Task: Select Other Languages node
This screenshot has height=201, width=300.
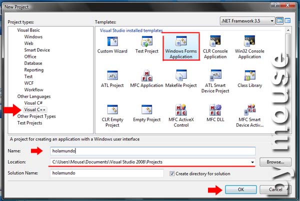Action: pos(34,96)
